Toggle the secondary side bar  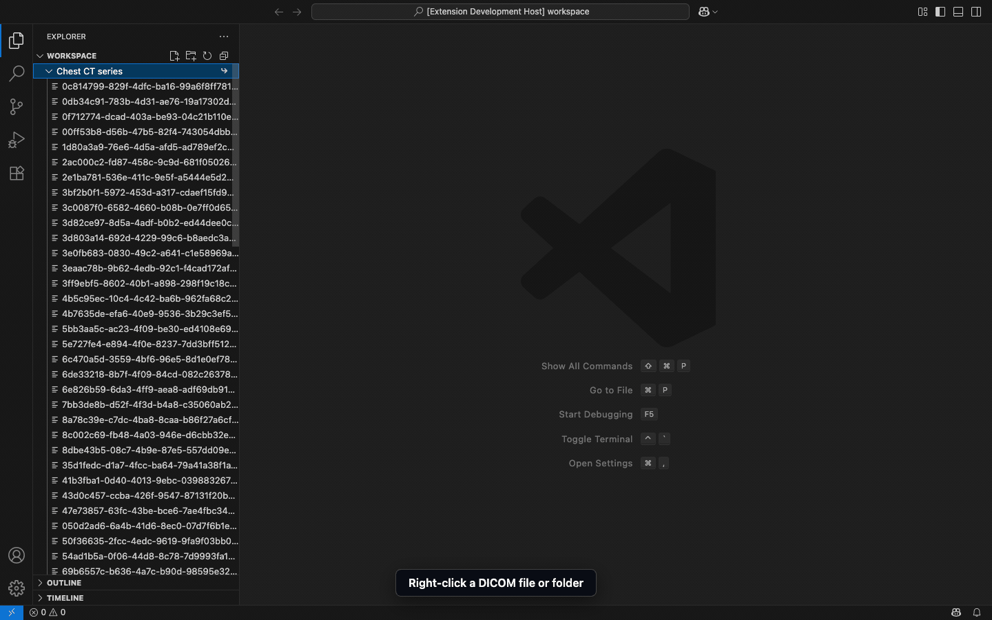pyautogui.click(x=976, y=12)
